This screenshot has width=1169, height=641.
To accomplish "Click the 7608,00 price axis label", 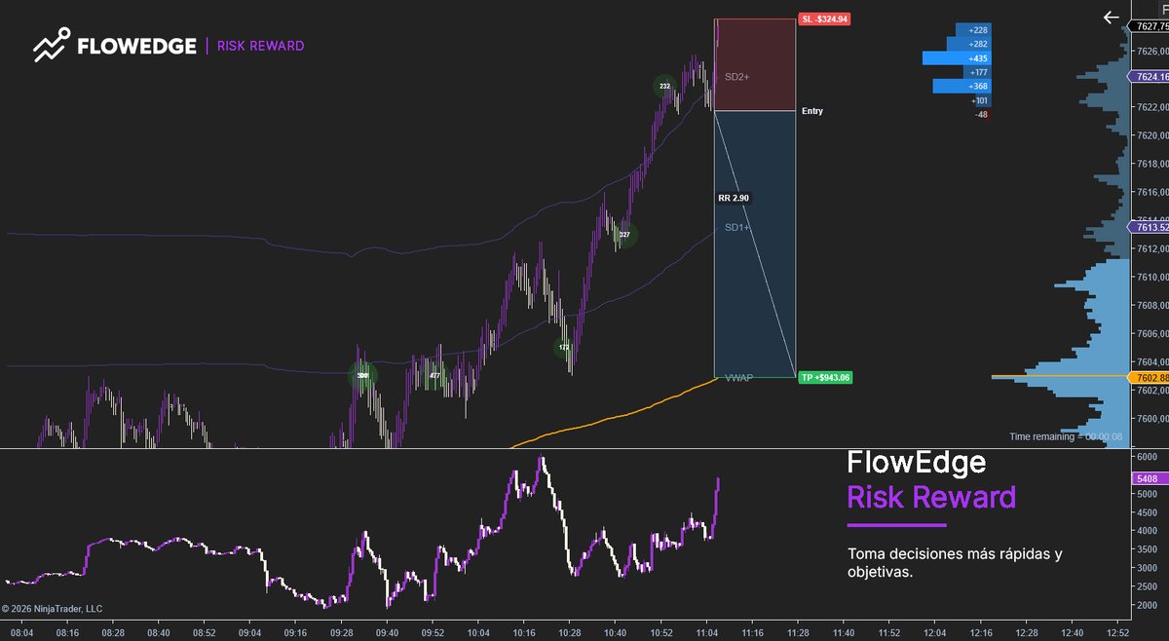I will coord(1151,305).
